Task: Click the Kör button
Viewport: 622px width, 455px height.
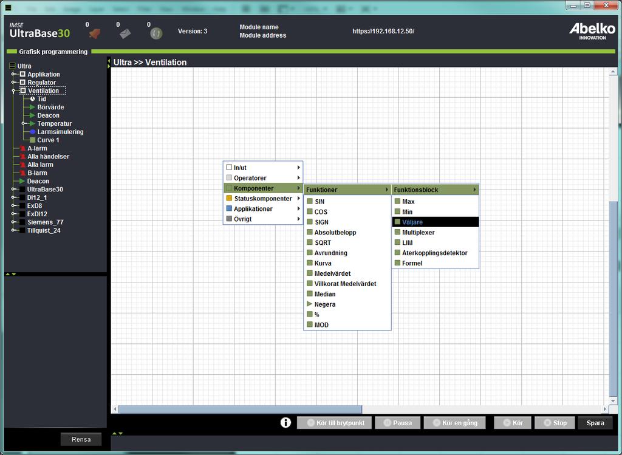Action: [x=513, y=423]
